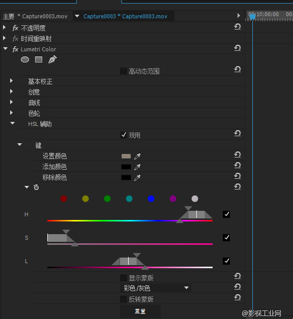Toggle animation stopwatch for HSL key
The height and width of the screenshot is (319, 293).
pos(36,187)
